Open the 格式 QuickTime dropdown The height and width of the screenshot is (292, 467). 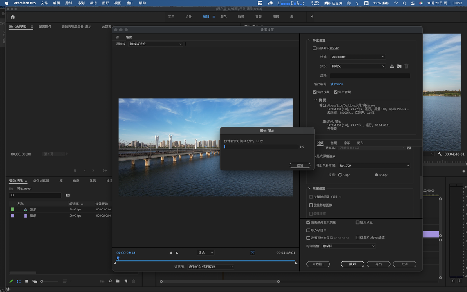(358, 57)
